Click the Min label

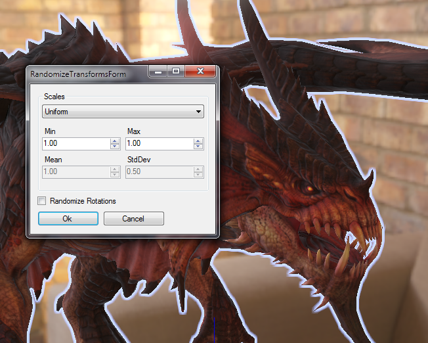(x=50, y=131)
